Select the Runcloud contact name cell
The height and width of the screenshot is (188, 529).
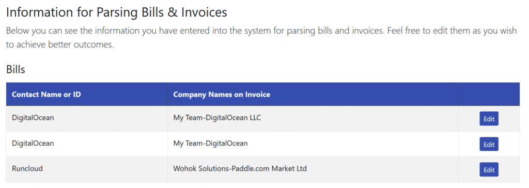click(x=87, y=169)
